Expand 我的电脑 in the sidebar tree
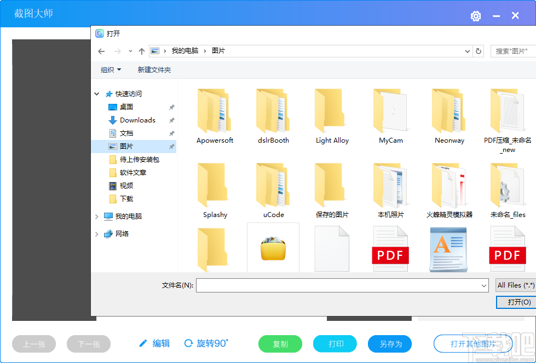This screenshot has width=536, height=363. [96, 216]
